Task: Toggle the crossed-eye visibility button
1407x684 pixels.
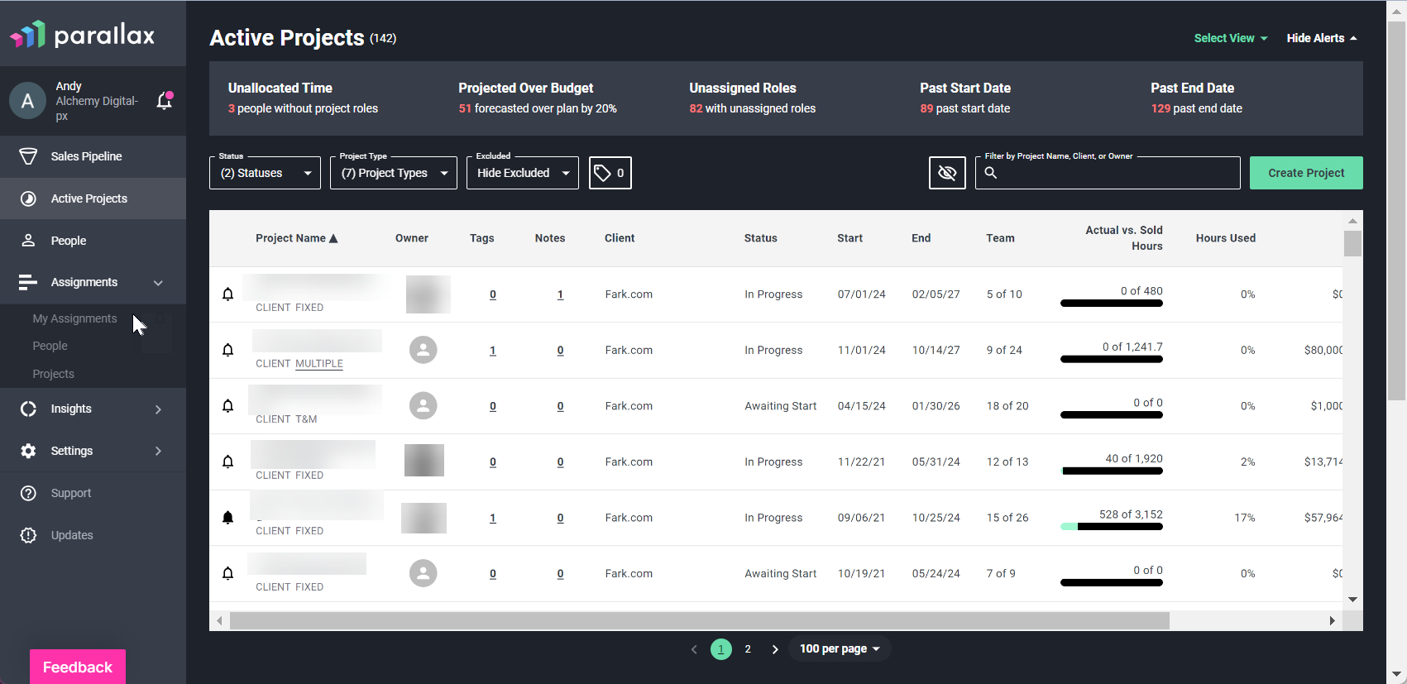Action: click(947, 173)
